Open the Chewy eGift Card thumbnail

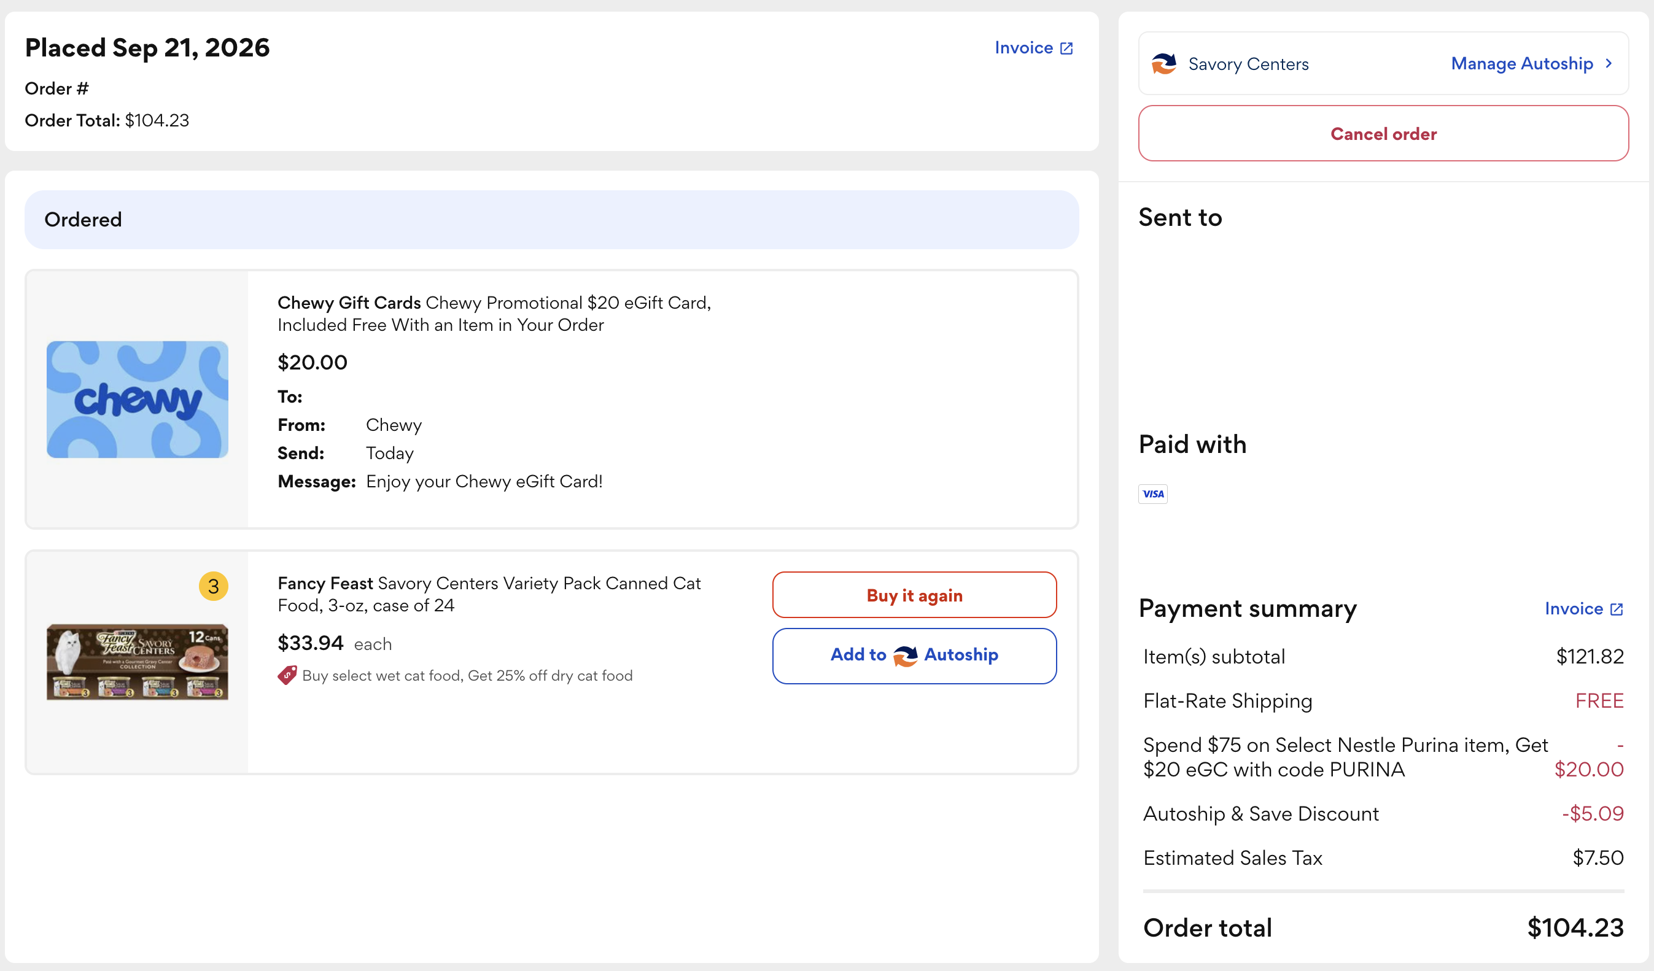coord(137,400)
